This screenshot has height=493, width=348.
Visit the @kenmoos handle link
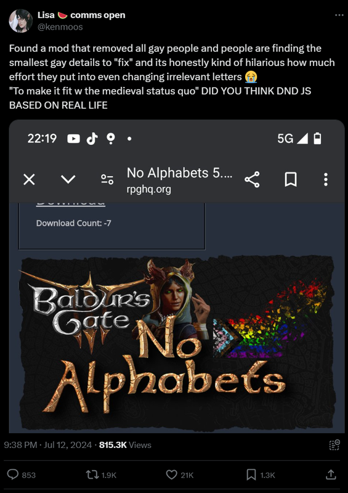60,27
